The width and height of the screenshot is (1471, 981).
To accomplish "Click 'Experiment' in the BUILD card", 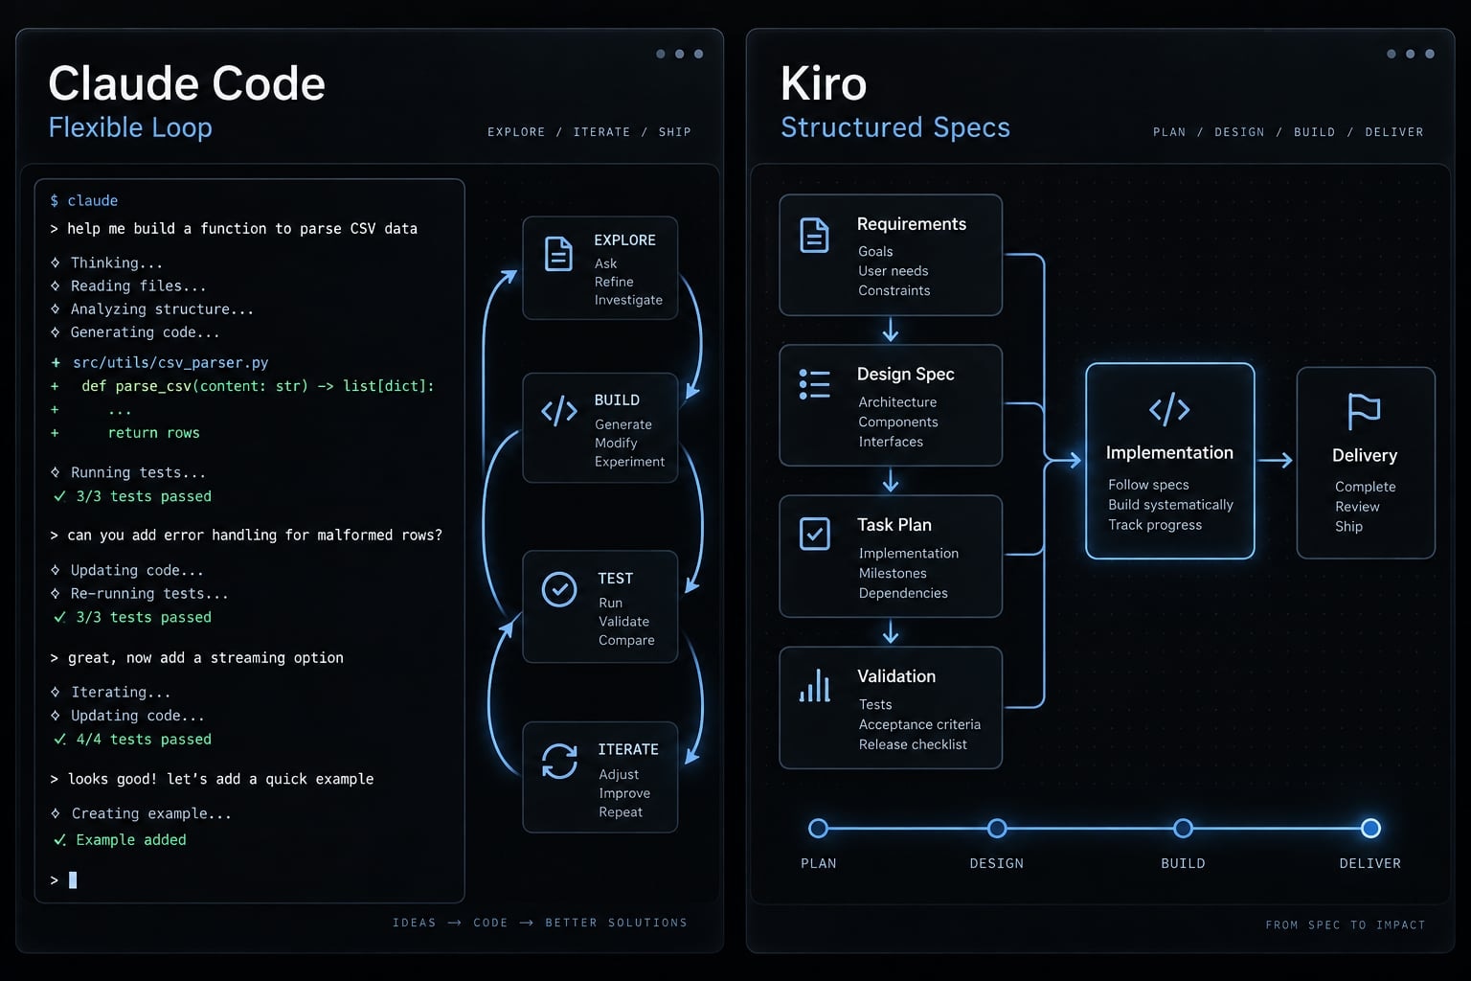I will pos(629,461).
